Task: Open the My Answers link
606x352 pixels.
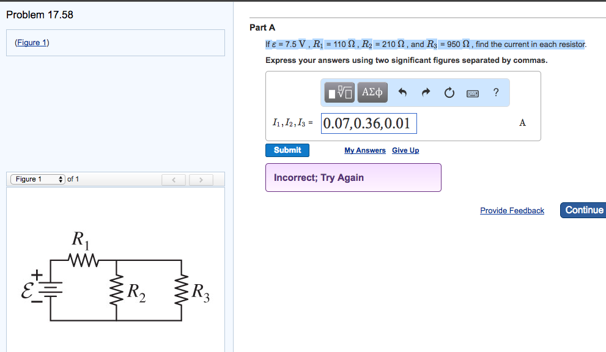Action: [x=364, y=150]
